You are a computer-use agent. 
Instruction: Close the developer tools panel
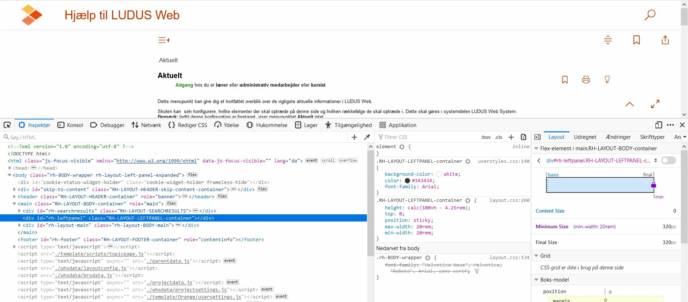(682, 125)
